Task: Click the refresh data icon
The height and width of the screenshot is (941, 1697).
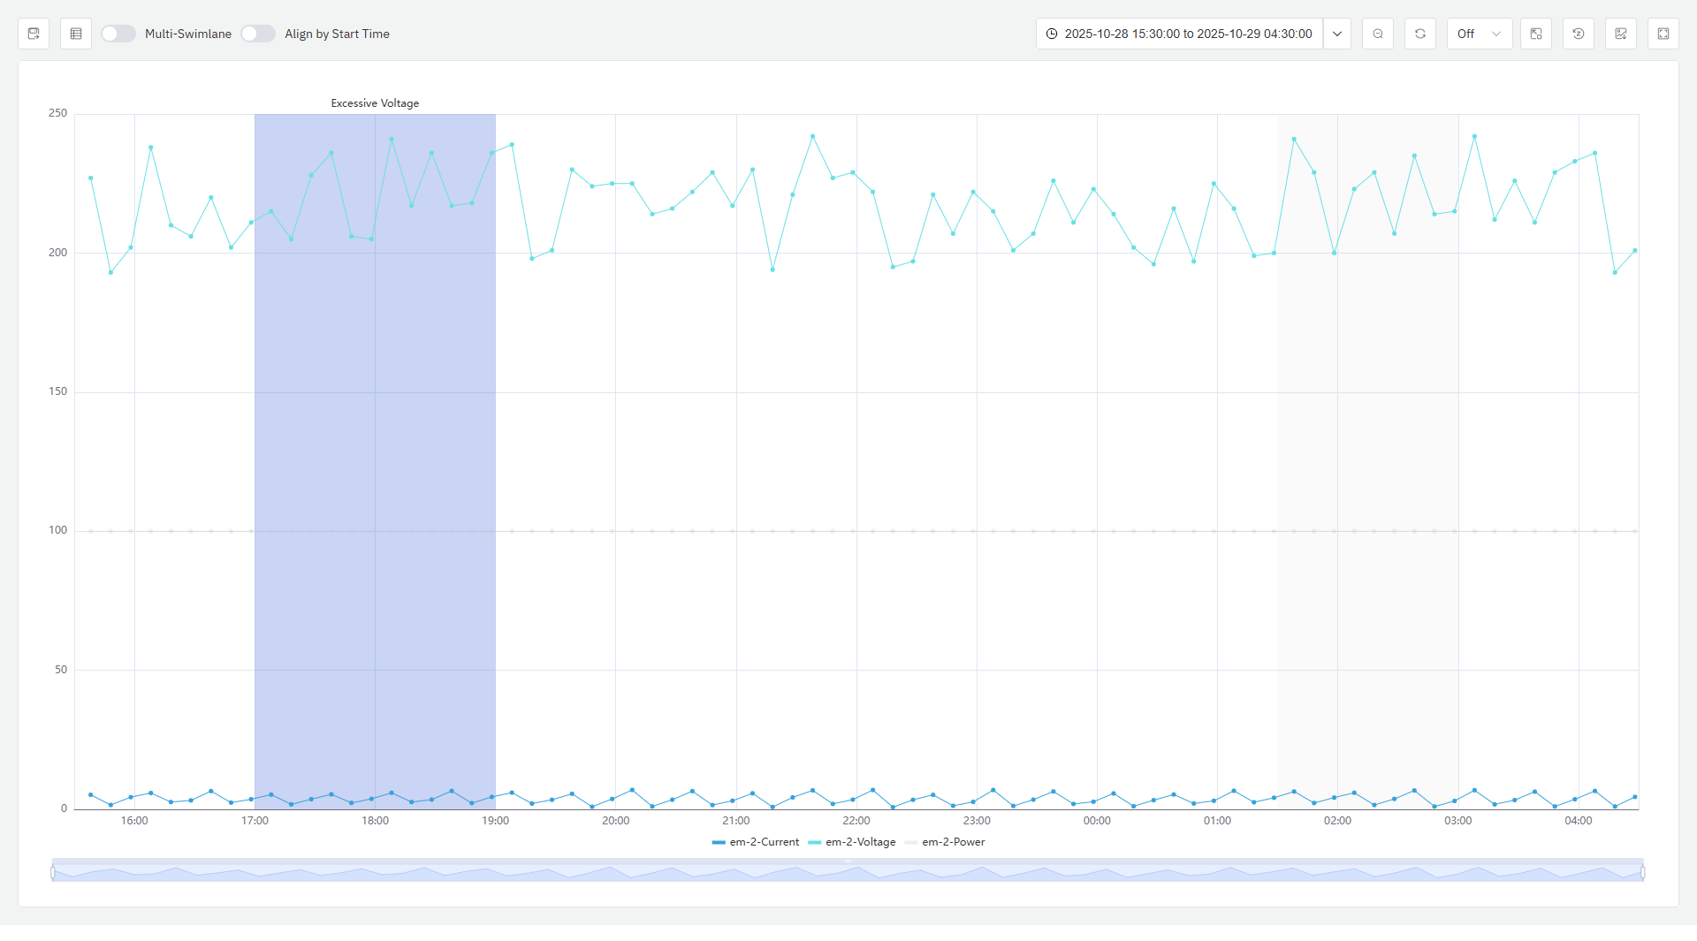Action: click(1420, 34)
